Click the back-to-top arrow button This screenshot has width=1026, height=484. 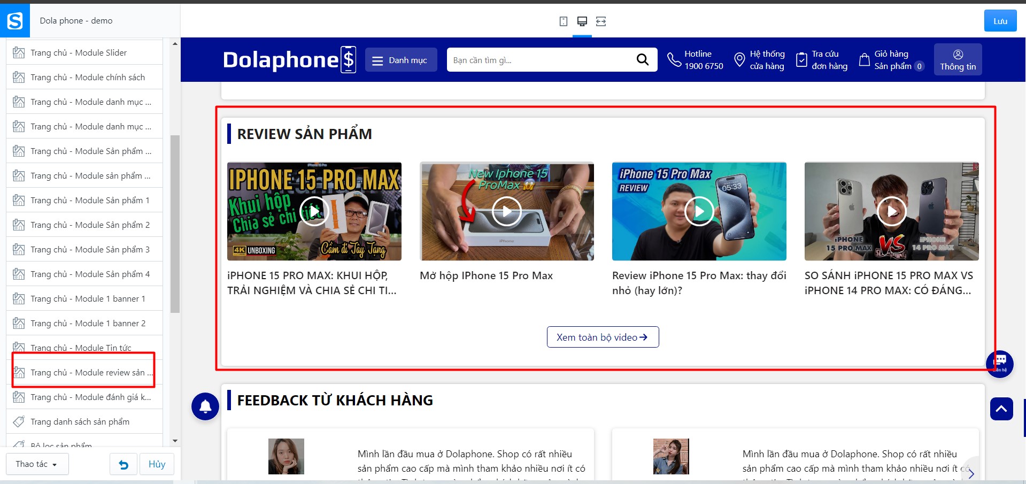(1001, 409)
